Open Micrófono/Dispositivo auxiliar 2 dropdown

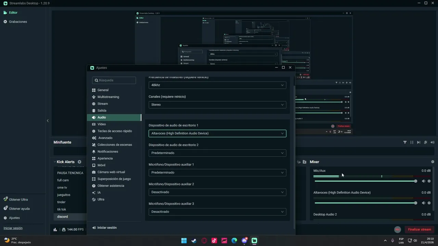217,192
